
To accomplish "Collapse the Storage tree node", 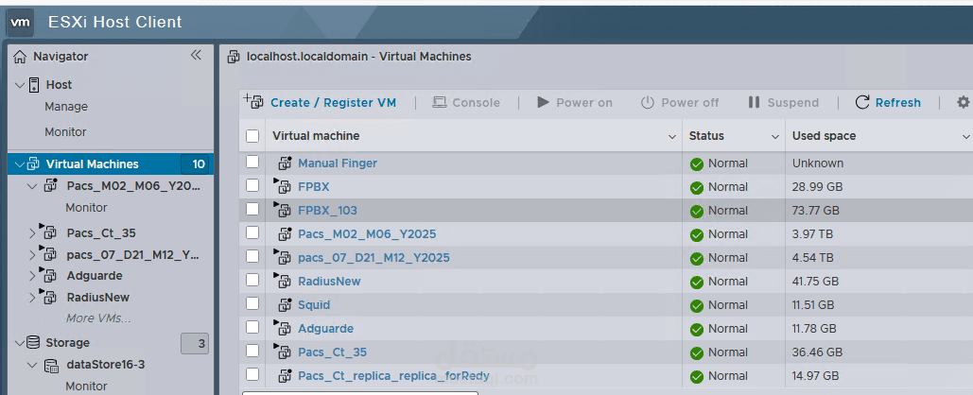I will pos(20,343).
